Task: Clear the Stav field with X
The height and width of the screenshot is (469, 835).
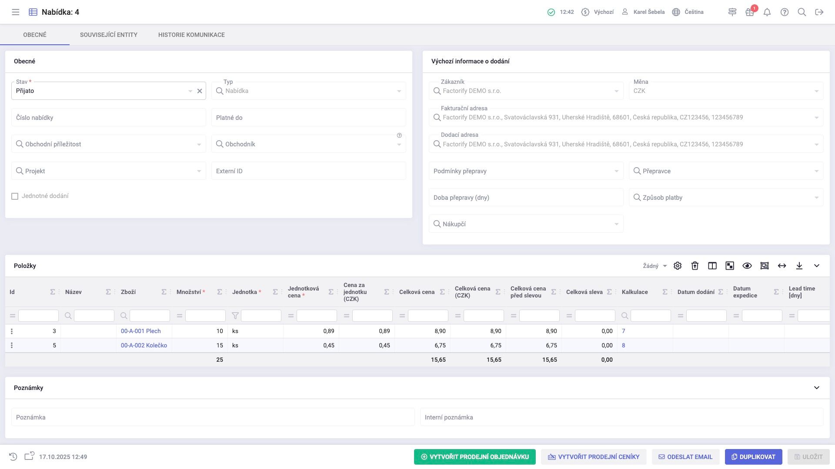Action: [200, 91]
